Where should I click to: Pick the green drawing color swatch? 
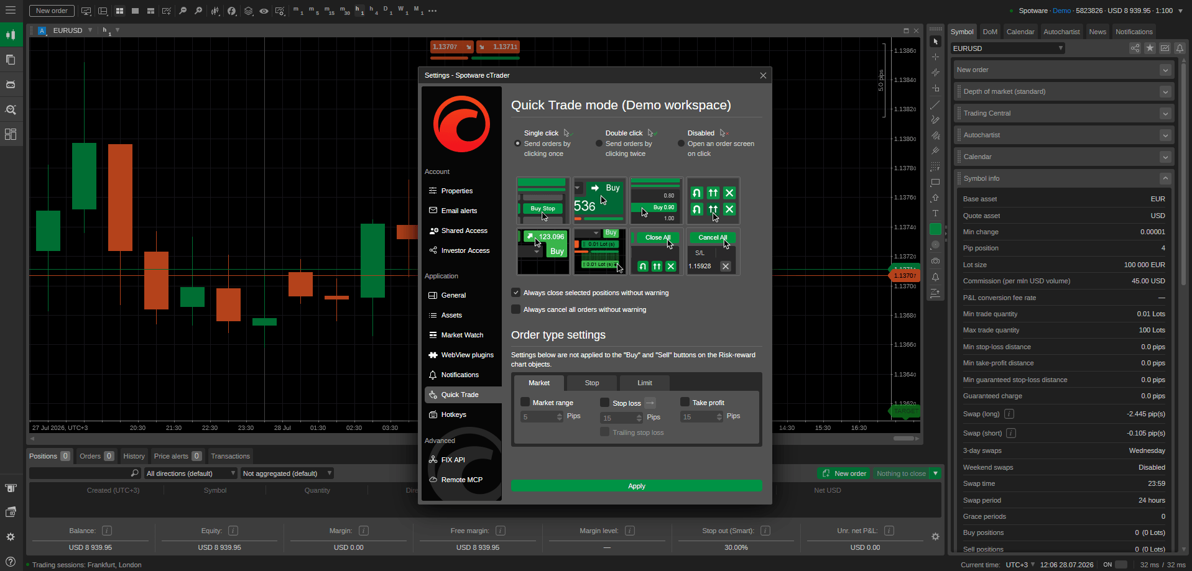tap(935, 229)
